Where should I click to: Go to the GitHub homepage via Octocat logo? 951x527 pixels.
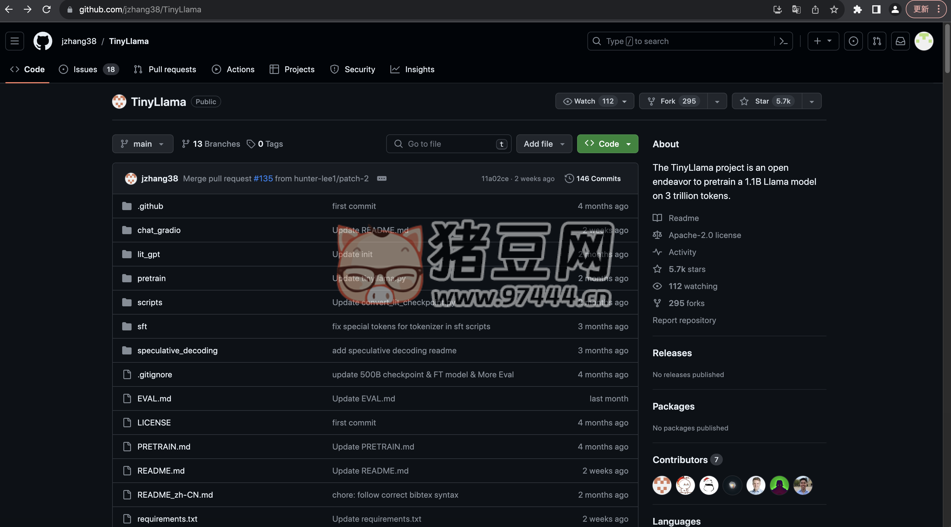tap(43, 41)
